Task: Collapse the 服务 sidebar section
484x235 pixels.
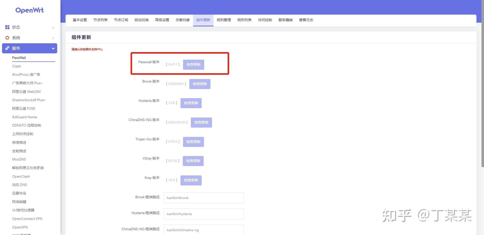Action: (x=53, y=48)
